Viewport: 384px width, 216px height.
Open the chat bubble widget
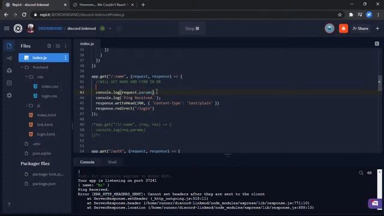click(x=374, y=203)
